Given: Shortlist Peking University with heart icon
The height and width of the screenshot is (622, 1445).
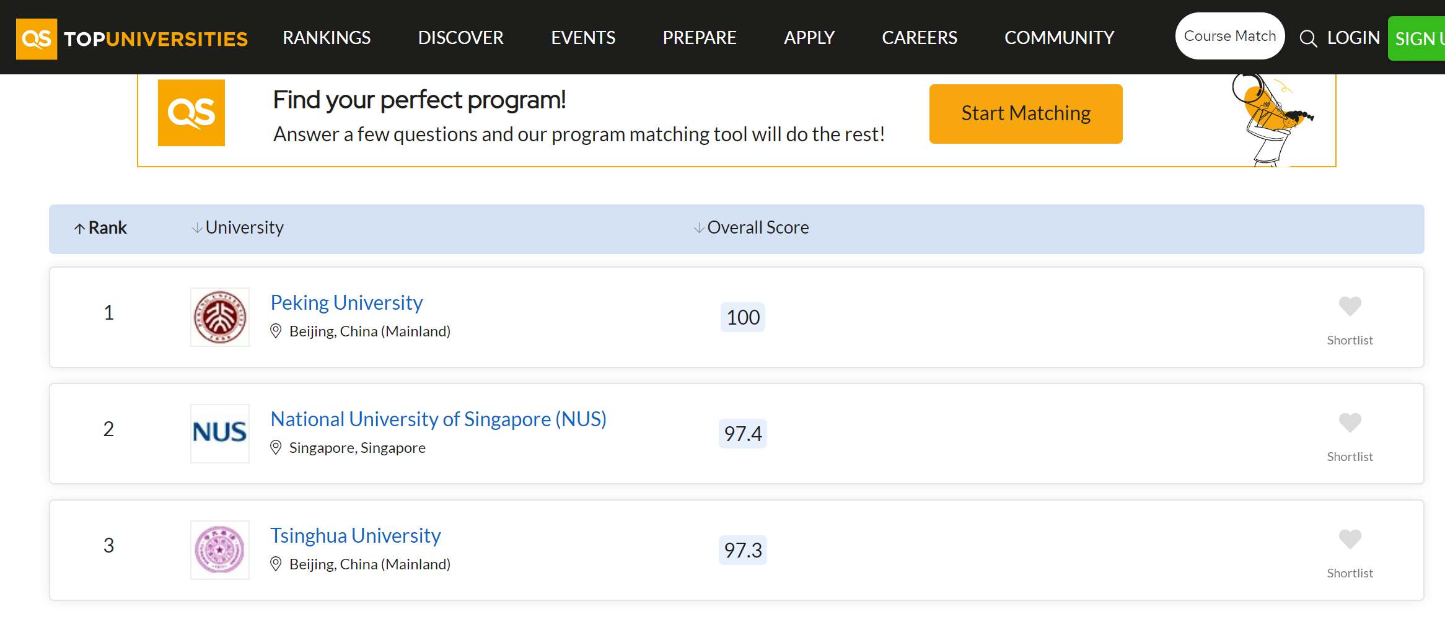Looking at the screenshot, I should 1350,306.
